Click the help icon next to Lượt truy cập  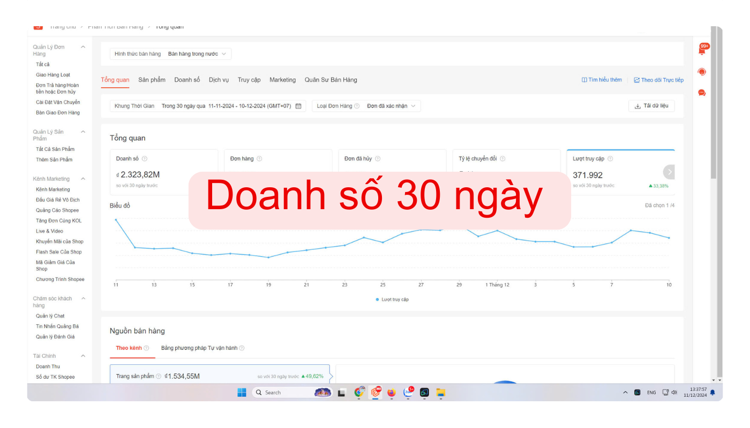click(610, 159)
